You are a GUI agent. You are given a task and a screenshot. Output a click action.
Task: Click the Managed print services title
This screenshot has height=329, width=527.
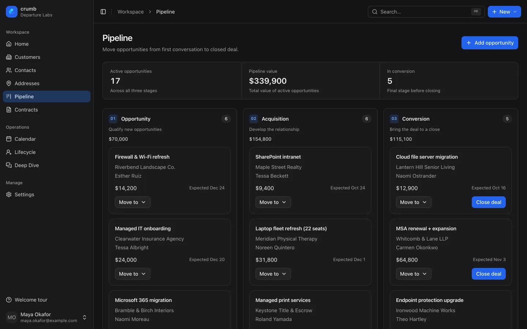click(x=283, y=300)
